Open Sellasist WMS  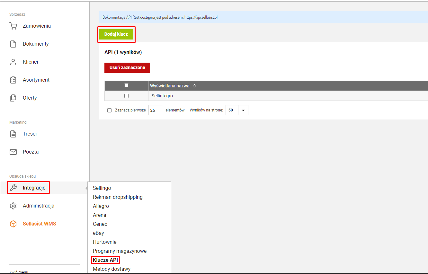[40, 224]
